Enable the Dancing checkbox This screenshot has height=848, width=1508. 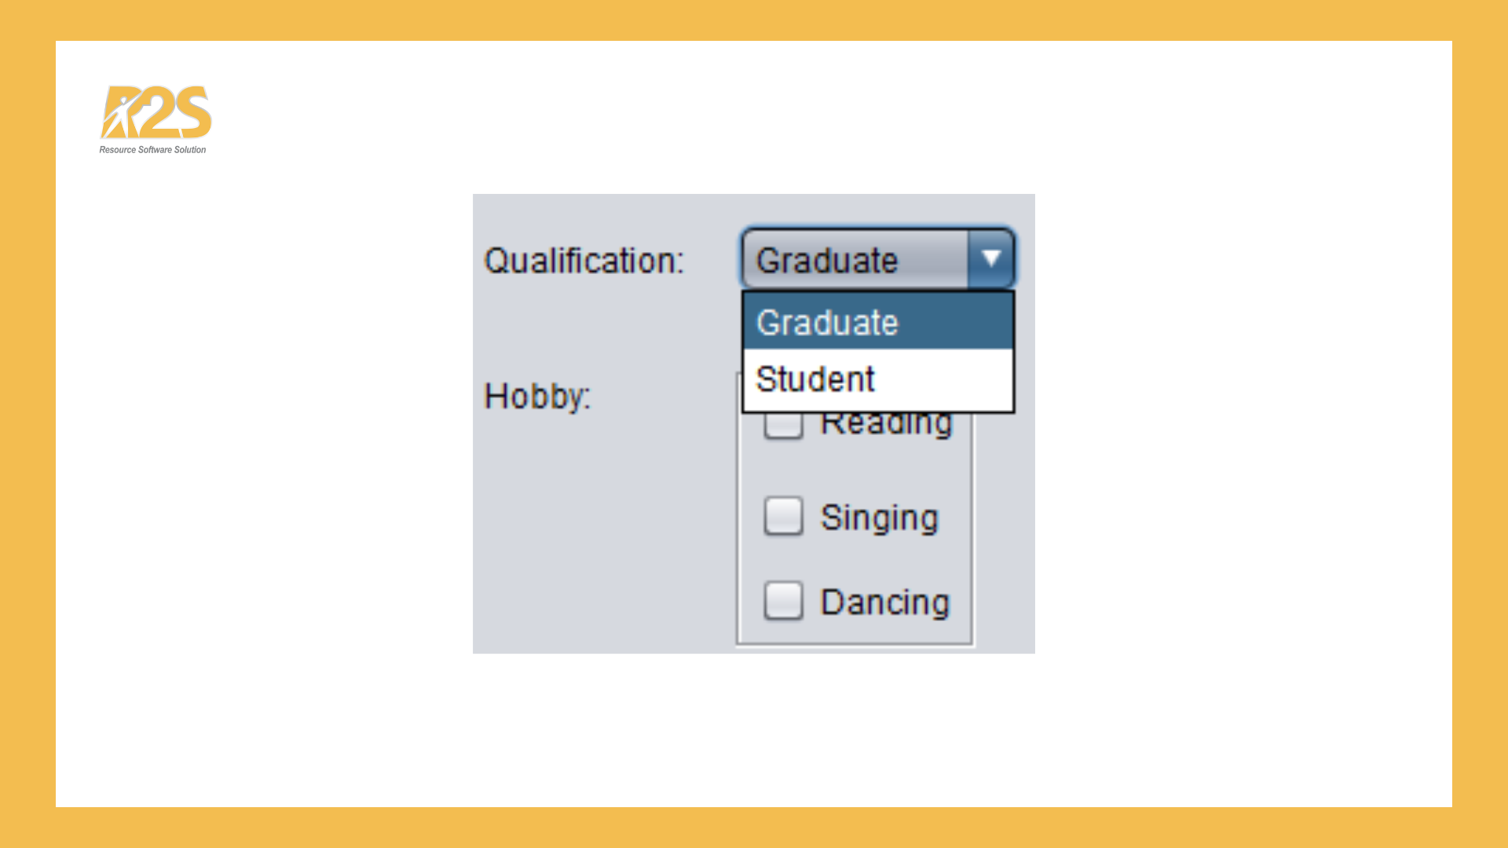[x=783, y=601]
